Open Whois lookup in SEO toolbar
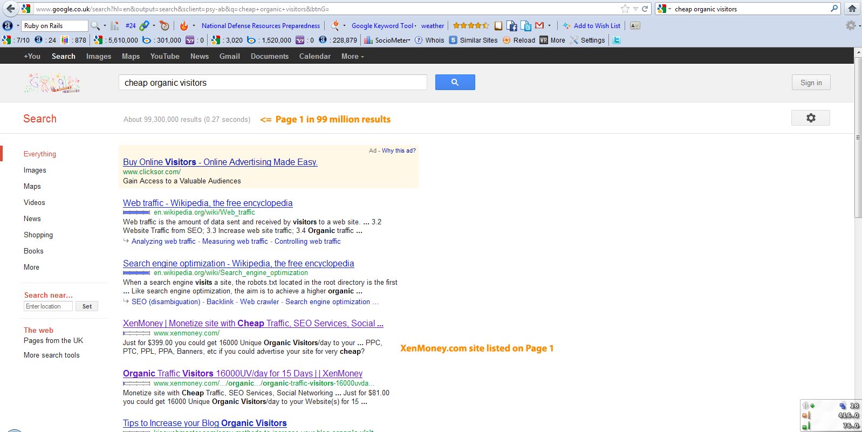This screenshot has width=862, height=432. pyautogui.click(x=430, y=40)
